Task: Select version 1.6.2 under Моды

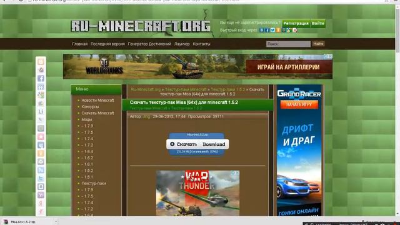Action: point(87,158)
